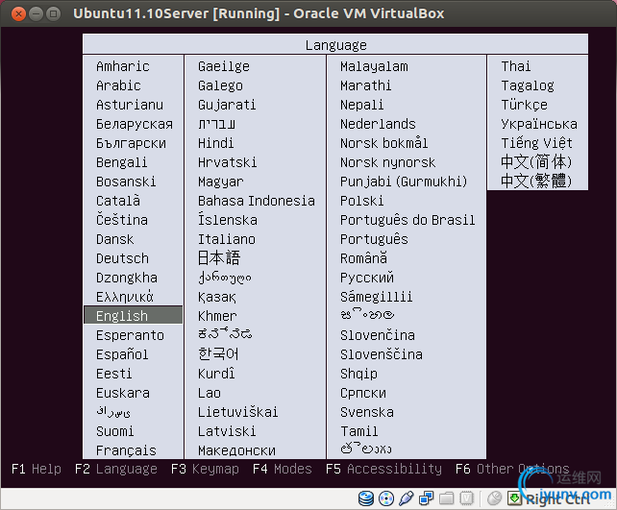Click the mouse integration status icon
Screen dimensions: 617x510
pos(494,498)
